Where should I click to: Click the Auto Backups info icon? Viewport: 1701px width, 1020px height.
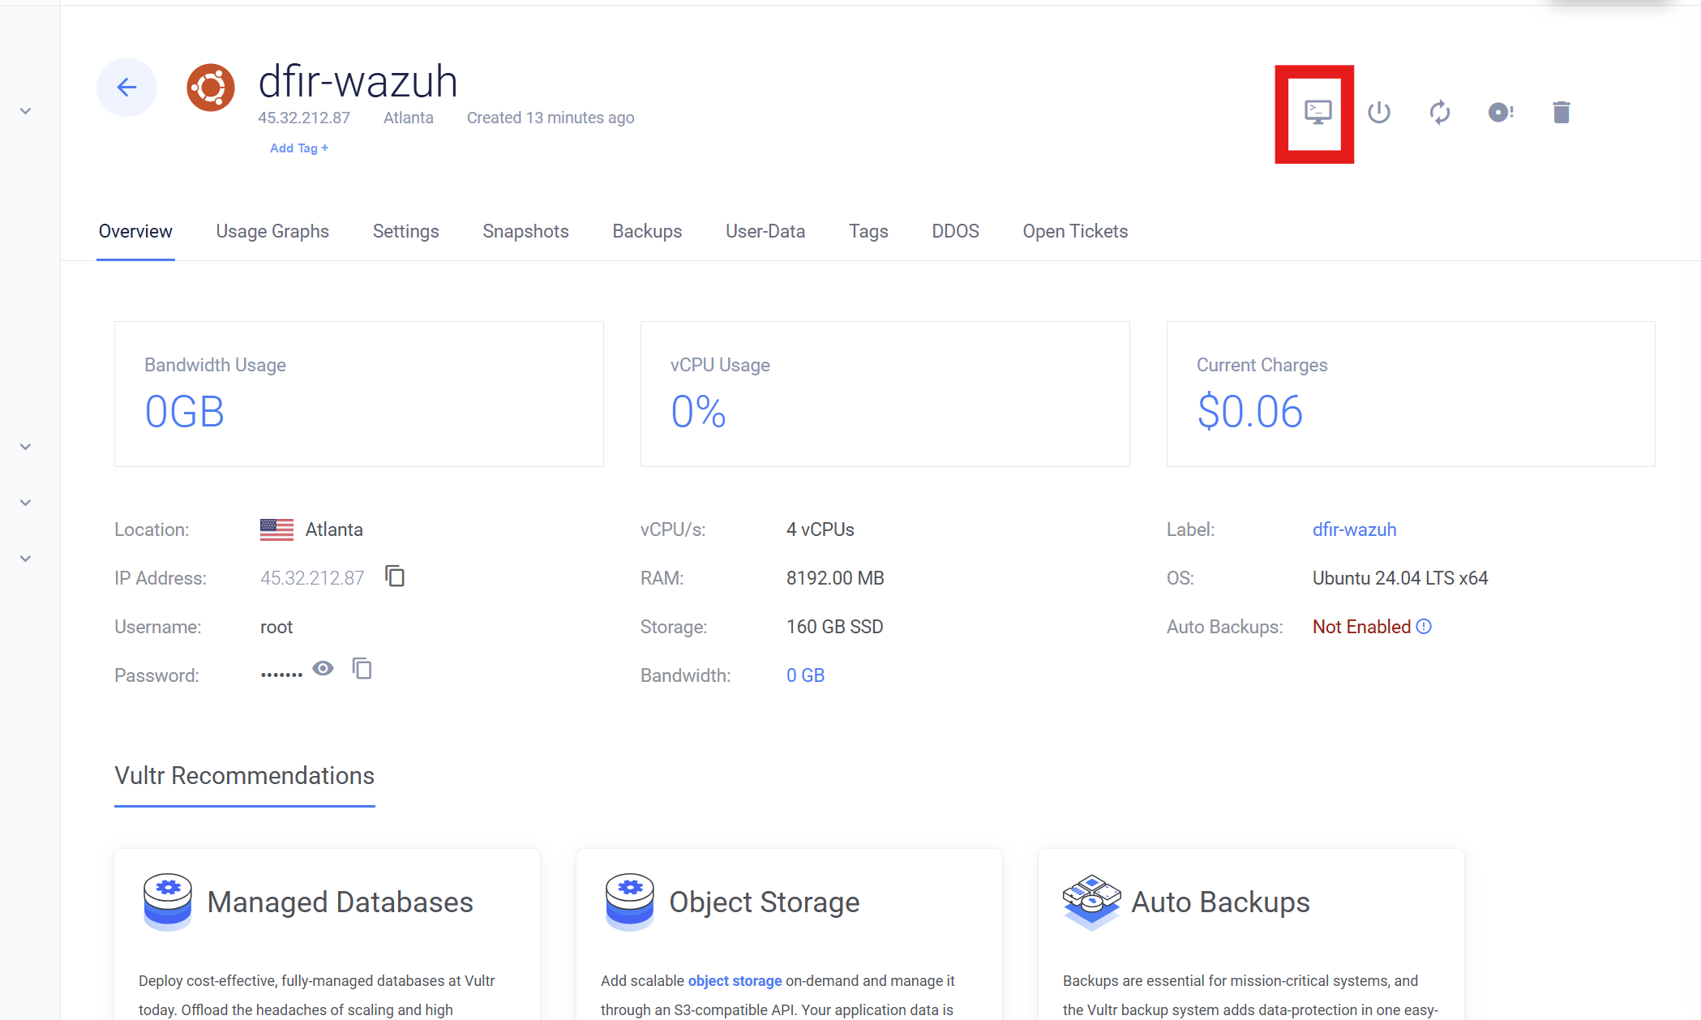pyautogui.click(x=1424, y=627)
